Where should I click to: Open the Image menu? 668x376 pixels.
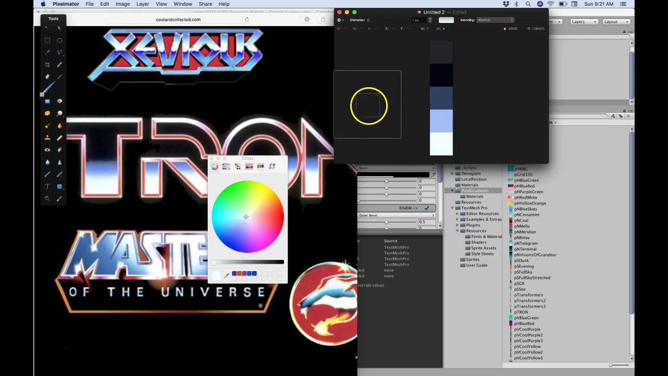[123, 4]
